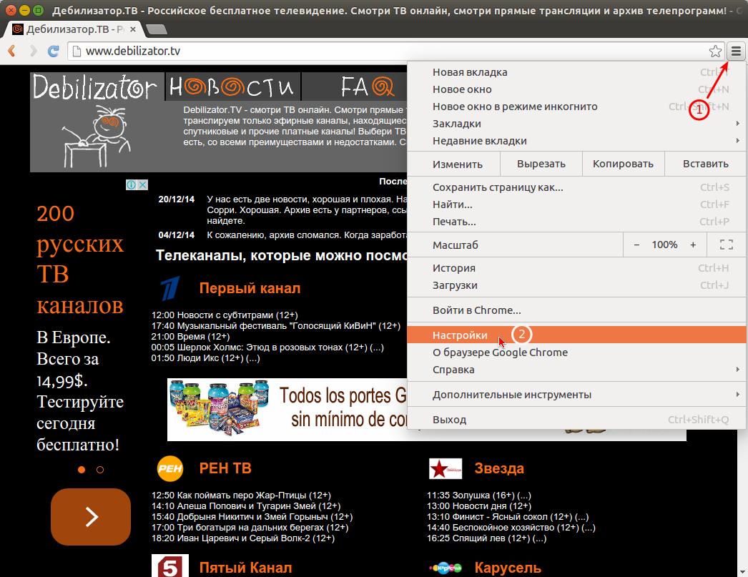Toggle fullscreen mode icon in menu

click(x=727, y=245)
